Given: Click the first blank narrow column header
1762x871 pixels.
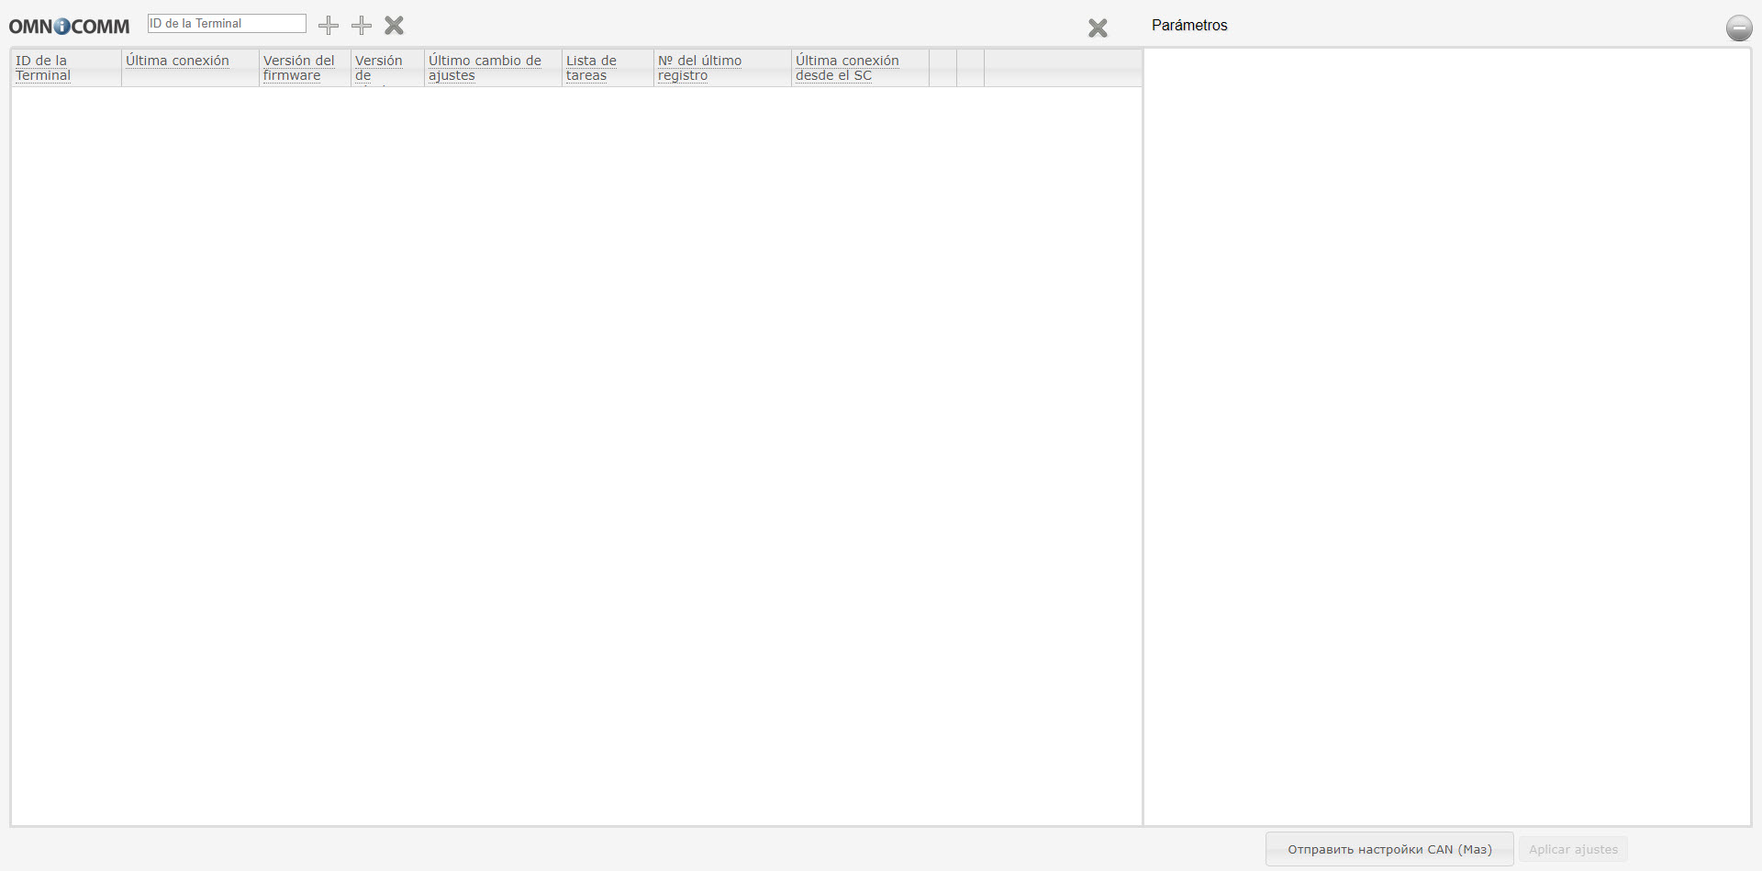Looking at the screenshot, I should tap(942, 68).
